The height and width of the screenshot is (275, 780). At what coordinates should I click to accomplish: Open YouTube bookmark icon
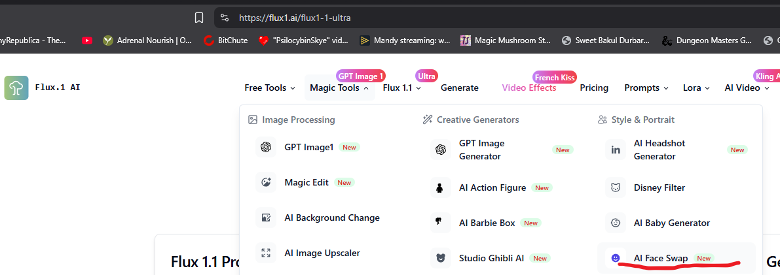87,40
